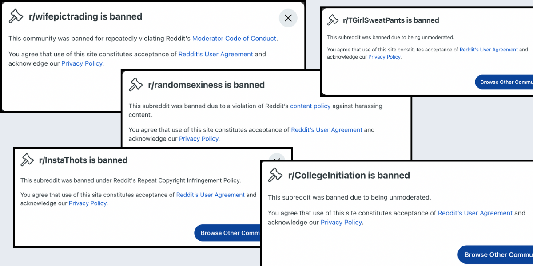Viewport: 533px width, 266px height.
Task: Click the gavel icon beside r/CollegeInitiation
Action: (x=275, y=175)
